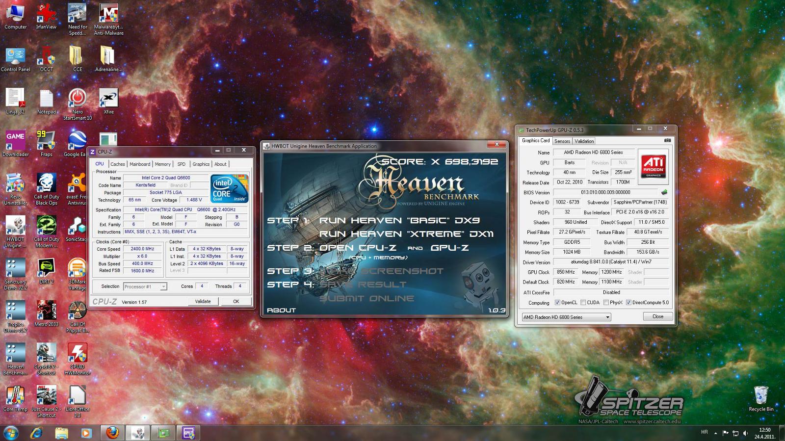
Task: Open Crysis 2 shortcut on desktop
Action: coord(46,359)
